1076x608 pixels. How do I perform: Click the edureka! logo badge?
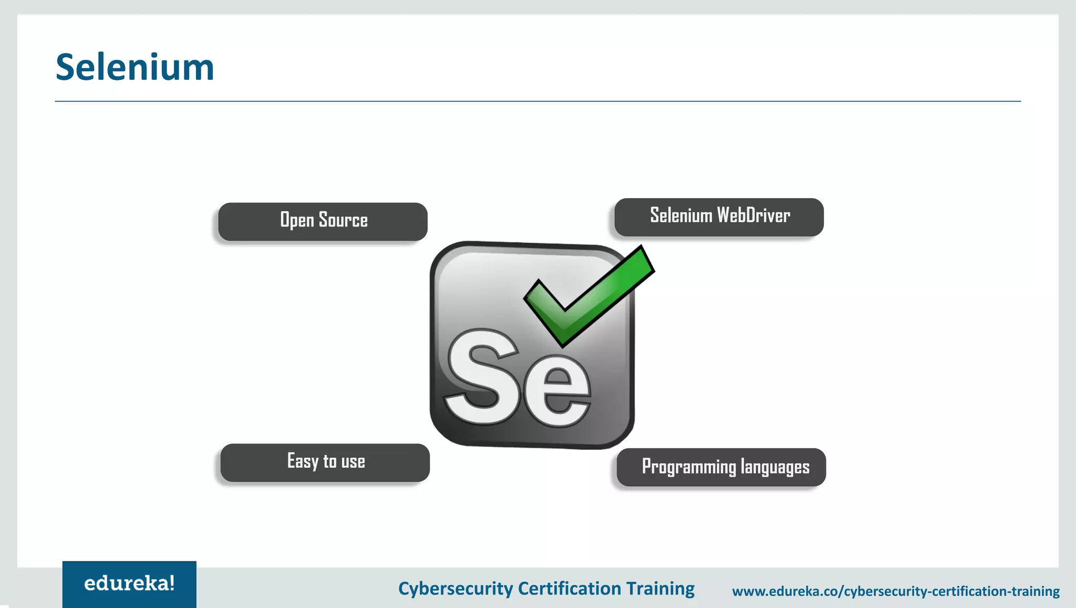pos(129,584)
